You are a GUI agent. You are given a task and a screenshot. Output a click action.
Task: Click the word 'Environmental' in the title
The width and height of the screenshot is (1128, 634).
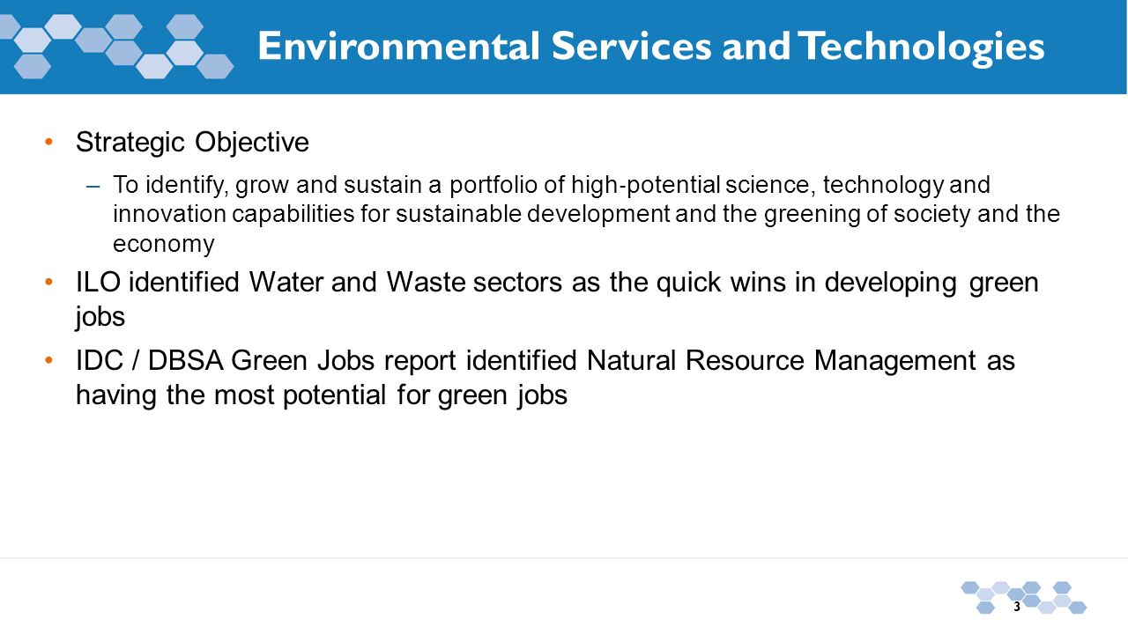[x=398, y=46]
